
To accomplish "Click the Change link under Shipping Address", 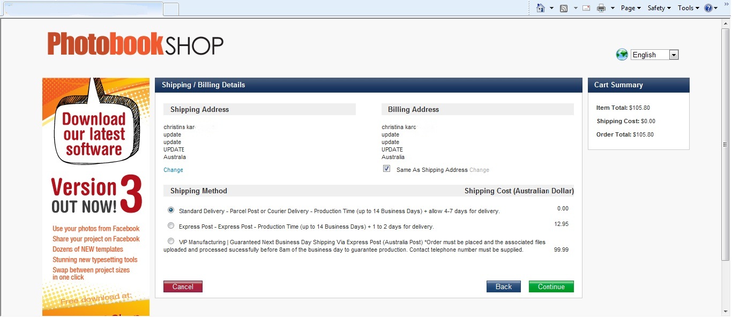I will coord(173,170).
